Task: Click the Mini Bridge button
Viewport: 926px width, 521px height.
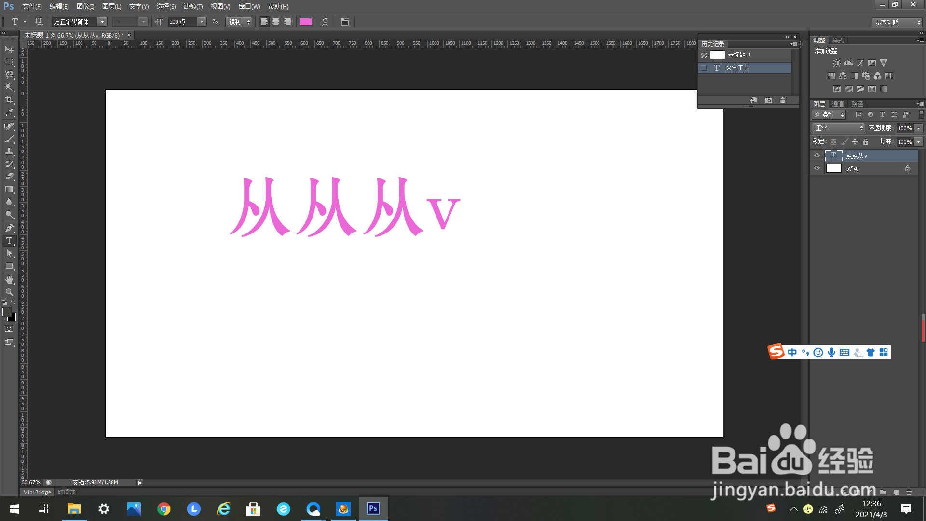Action: pyautogui.click(x=37, y=492)
